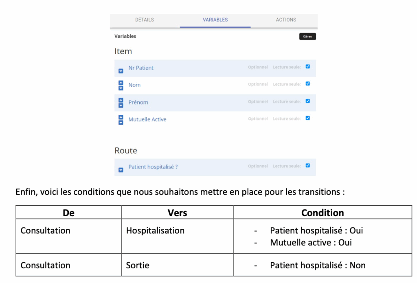This screenshot has width=417, height=283.
Task: Select the Patient hospitalisé ? route variable
Action: coord(153,167)
